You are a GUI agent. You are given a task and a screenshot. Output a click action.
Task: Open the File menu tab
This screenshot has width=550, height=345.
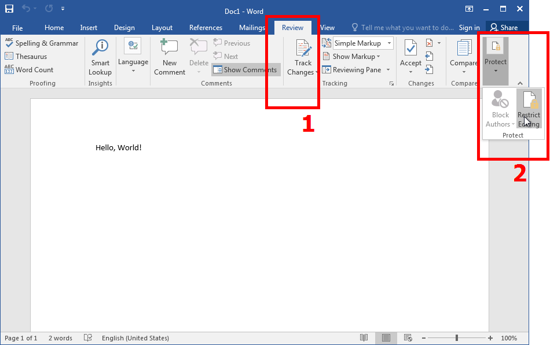click(x=17, y=28)
